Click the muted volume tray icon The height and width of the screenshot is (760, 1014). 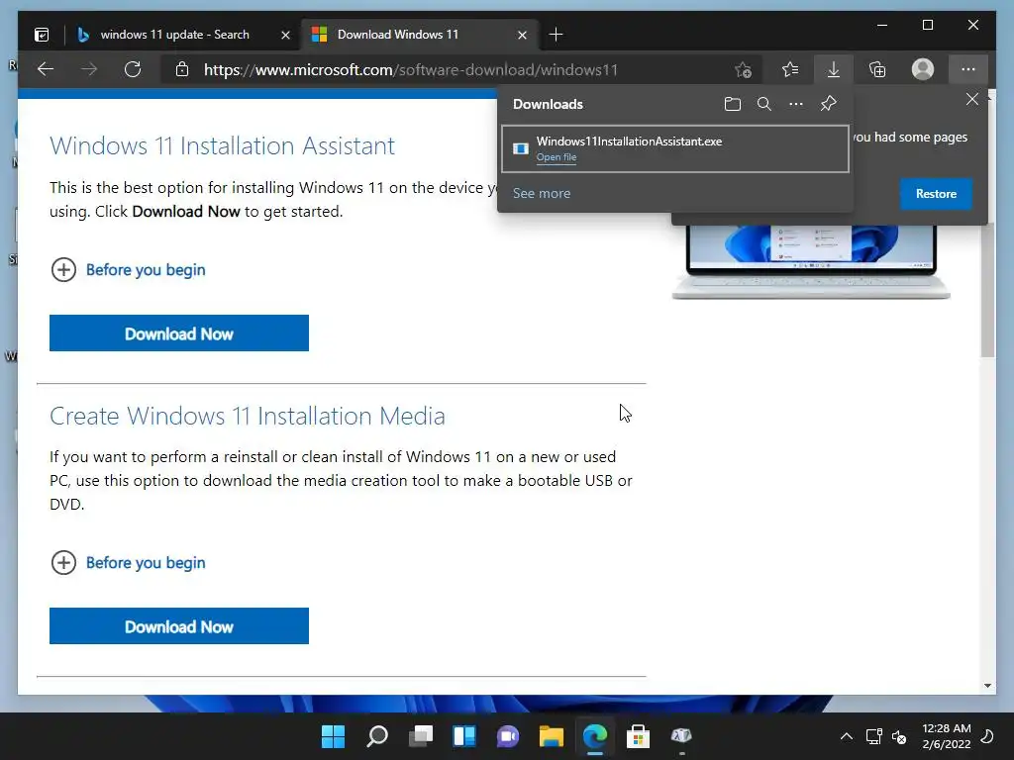click(899, 736)
